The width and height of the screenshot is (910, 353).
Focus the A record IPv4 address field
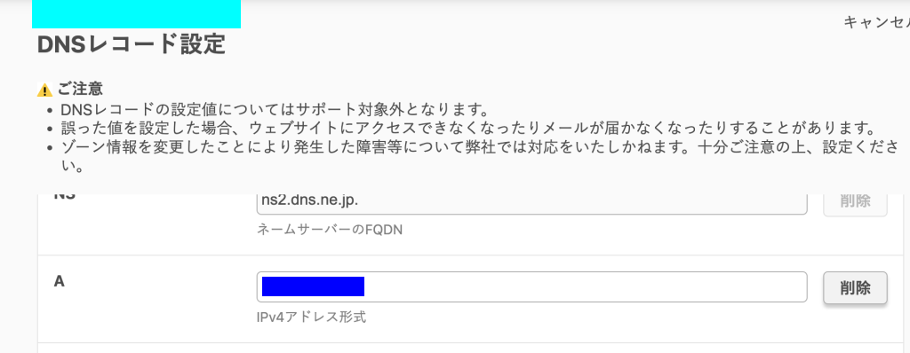[531, 286]
